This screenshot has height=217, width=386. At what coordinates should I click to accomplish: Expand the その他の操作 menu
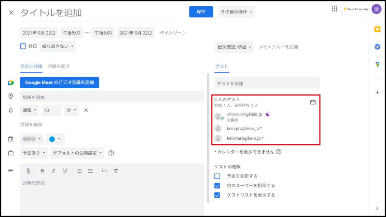pos(236,12)
